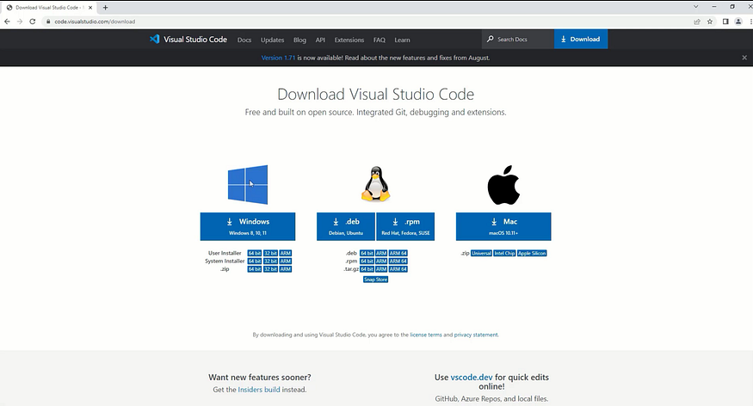Open the Docs menu item
753x406 pixels.
coord(244,40)
